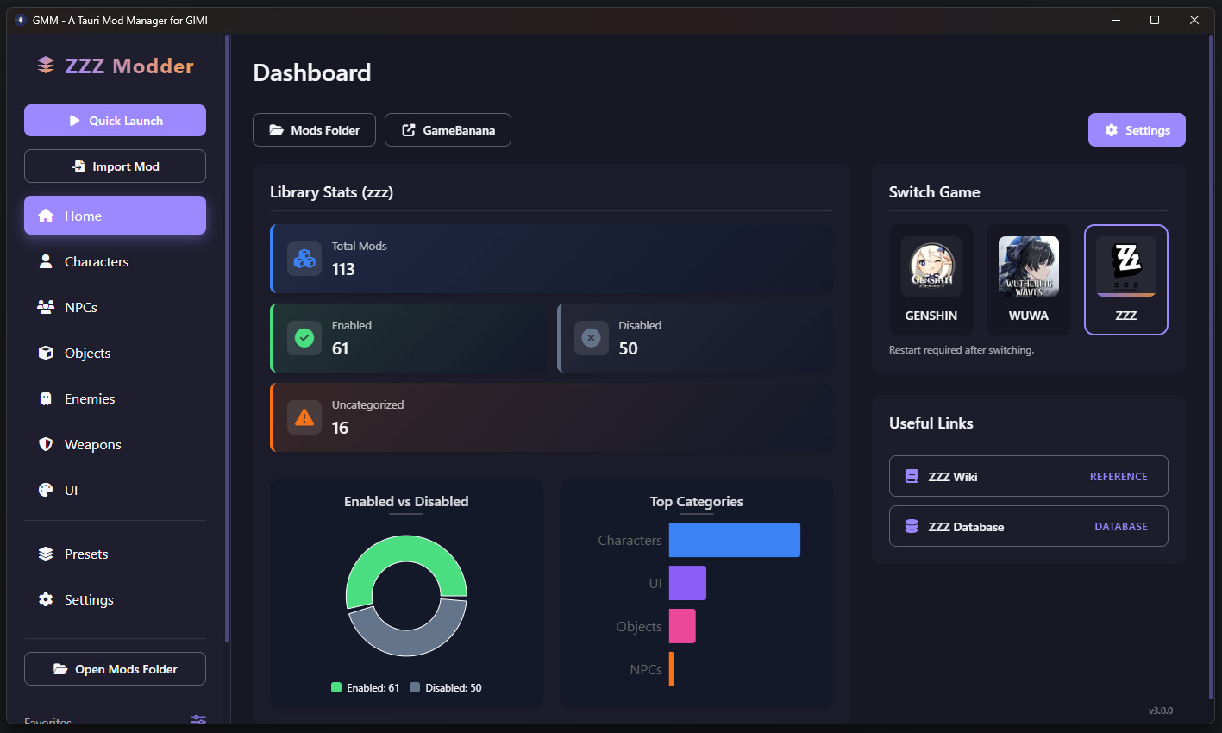Image resolution: width=1222 pixels, height=733 pixels.
Task: Switch the active game to GENSHIN
Action: tap(931, 279)
